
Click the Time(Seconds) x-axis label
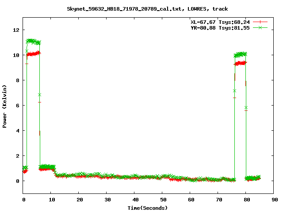point(148,208)
